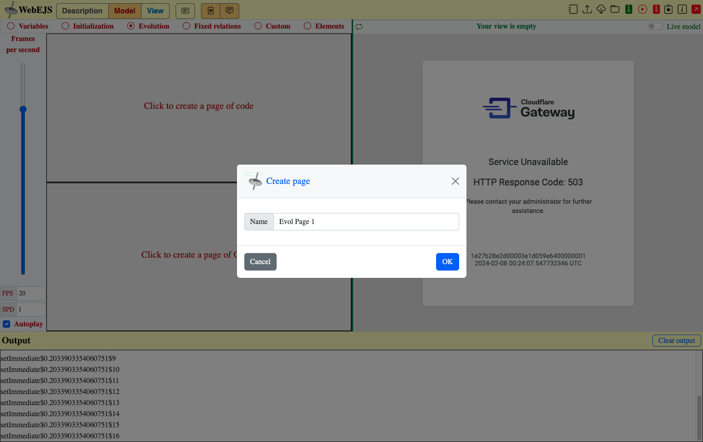
Task: Click the Name field containing Evol Page 1
Action: point(366,222)
